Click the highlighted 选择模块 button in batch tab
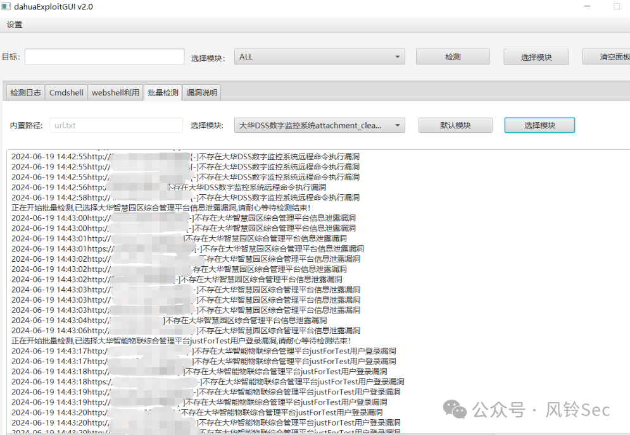Viewport: 630px width, 435px height. click(539, 125)
